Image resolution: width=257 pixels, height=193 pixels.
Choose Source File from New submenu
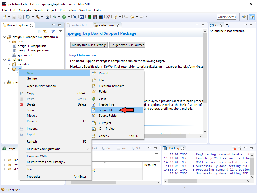(117, 110)
